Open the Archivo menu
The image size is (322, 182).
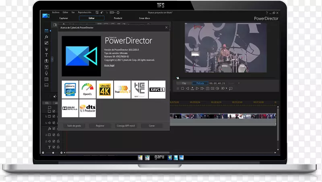(x=56, y=12)
